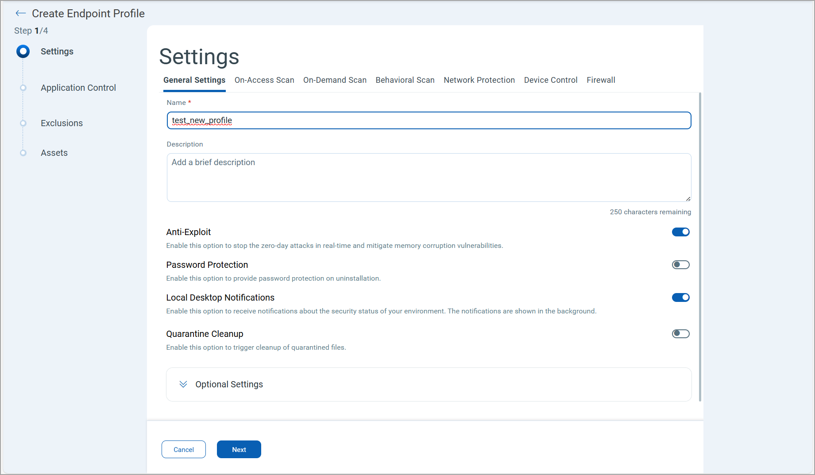Disable the Anti-Exploit toggle
Viewport: 815px width, 475px height.
tap(680, 232)
